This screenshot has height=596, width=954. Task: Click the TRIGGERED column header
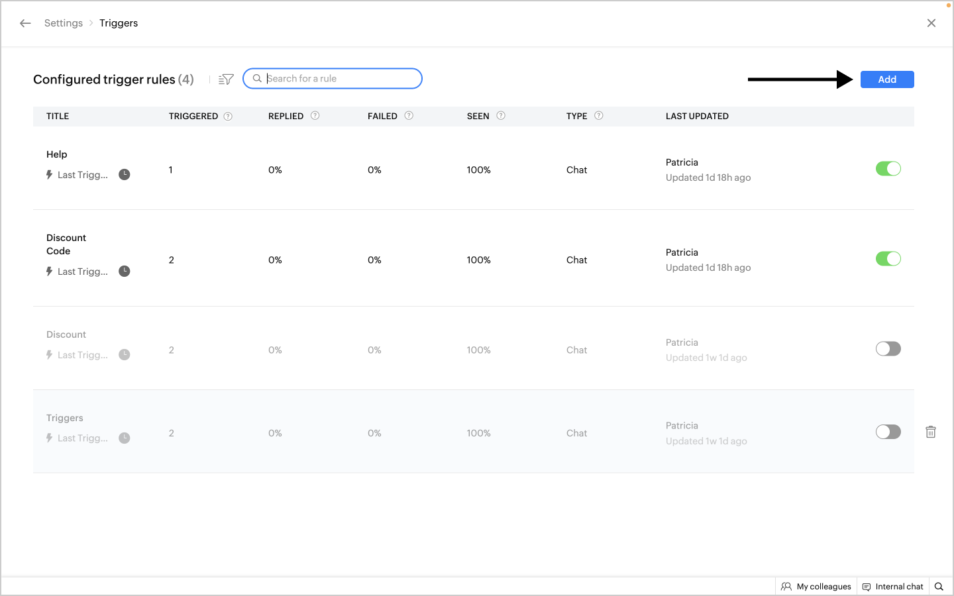tap(193, 116)
